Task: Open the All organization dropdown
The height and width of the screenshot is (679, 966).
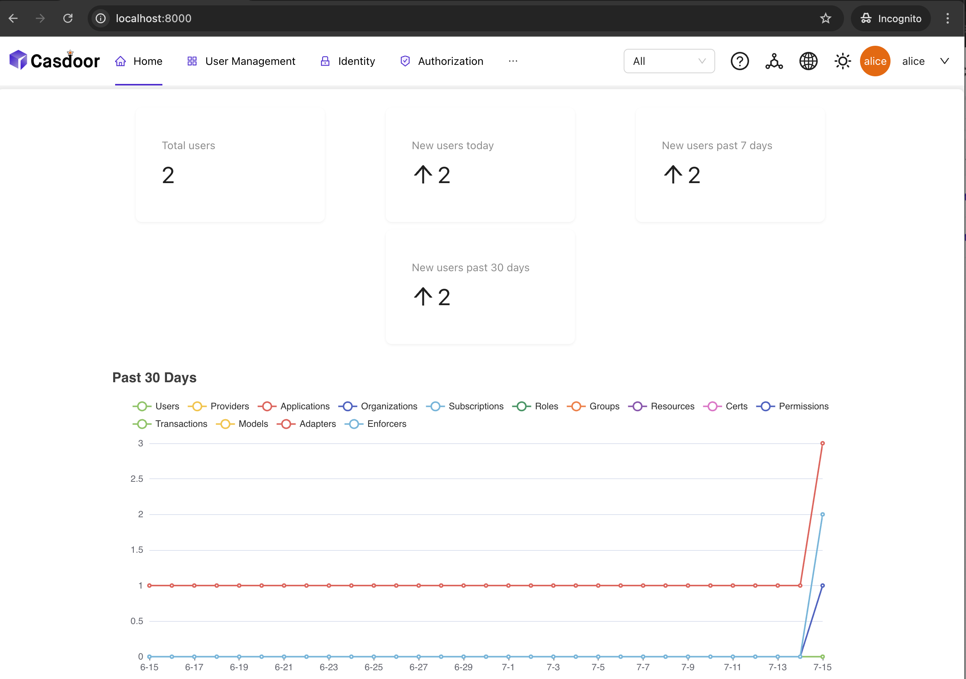Action: pyautogui.click(x=669, y=61)
